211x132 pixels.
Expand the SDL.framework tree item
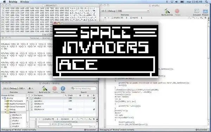click(x=5, y=101)
